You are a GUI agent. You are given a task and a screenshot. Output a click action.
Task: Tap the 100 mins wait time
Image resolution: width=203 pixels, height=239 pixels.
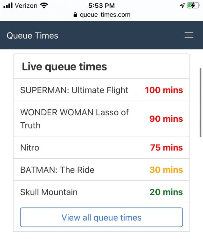[x=164, y=90]
